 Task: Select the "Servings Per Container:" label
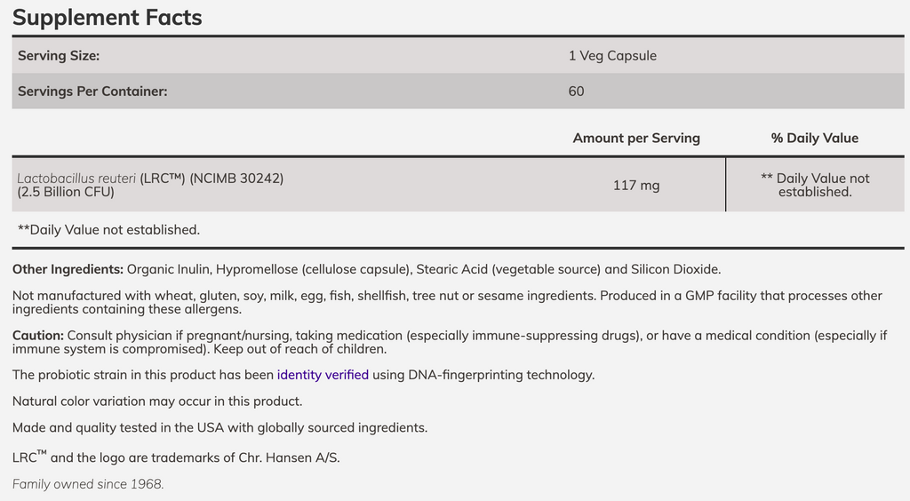pyautogui.click(x=92, y=91)
